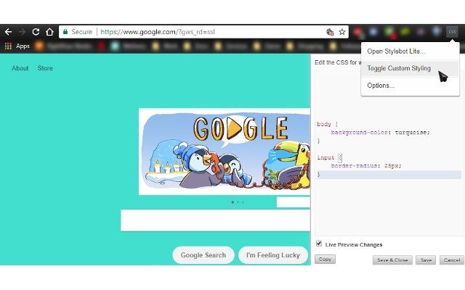This screenshot has height=290, width=465.
Task: Click the 'background-color: turquoise;' CSS line
Action: point(380,133)
